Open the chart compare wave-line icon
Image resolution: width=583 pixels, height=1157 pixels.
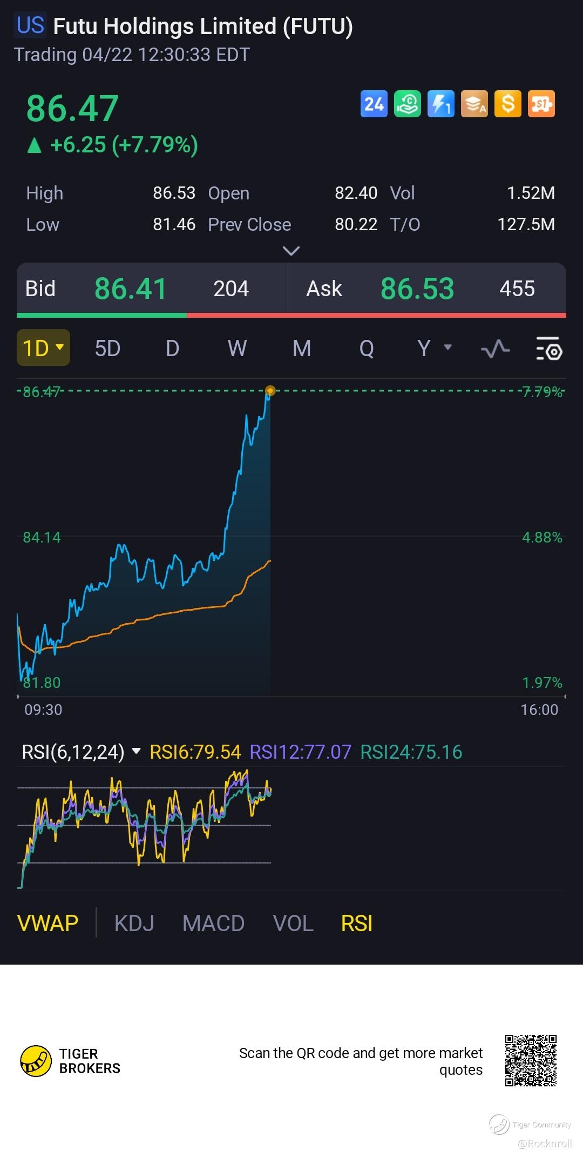(x=495, y=349)
